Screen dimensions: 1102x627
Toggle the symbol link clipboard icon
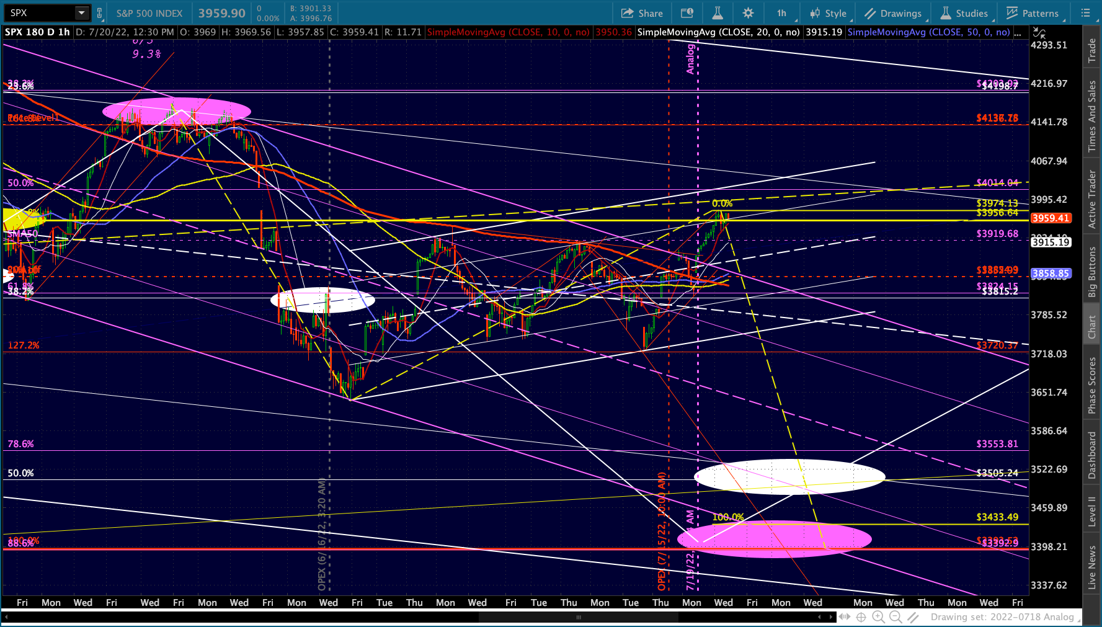(x=99, y=13)
